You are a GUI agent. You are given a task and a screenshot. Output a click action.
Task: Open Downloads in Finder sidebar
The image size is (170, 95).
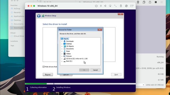pyautogui.click(x=17, y=28)
